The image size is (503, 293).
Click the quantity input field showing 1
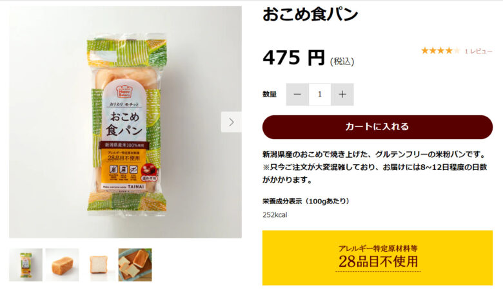pos(320,95)
